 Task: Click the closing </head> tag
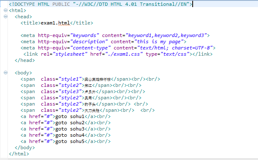25,60
